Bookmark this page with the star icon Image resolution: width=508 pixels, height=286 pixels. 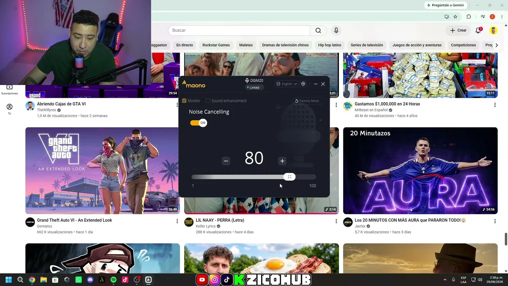coord(455,17)
